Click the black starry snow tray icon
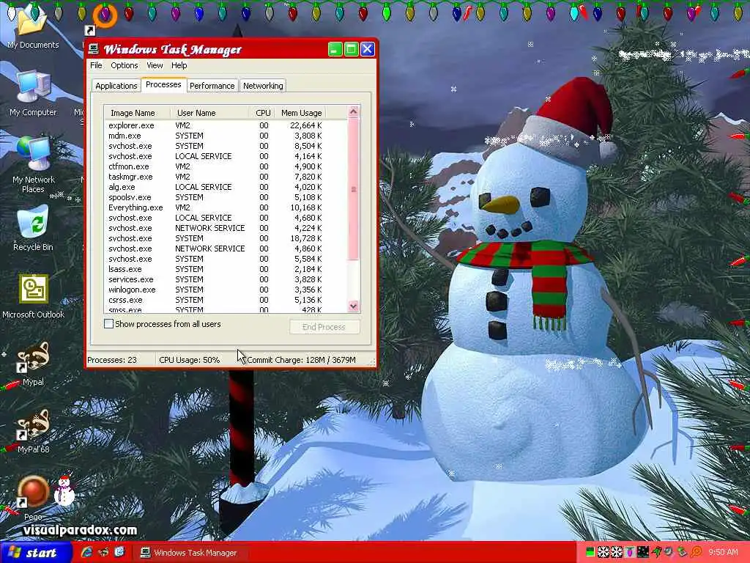The width and height of the screenshot is (750, 563). [x=643, y=552]
